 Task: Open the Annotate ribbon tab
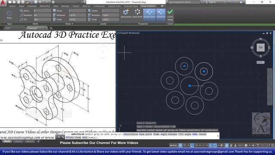point(32,6)
